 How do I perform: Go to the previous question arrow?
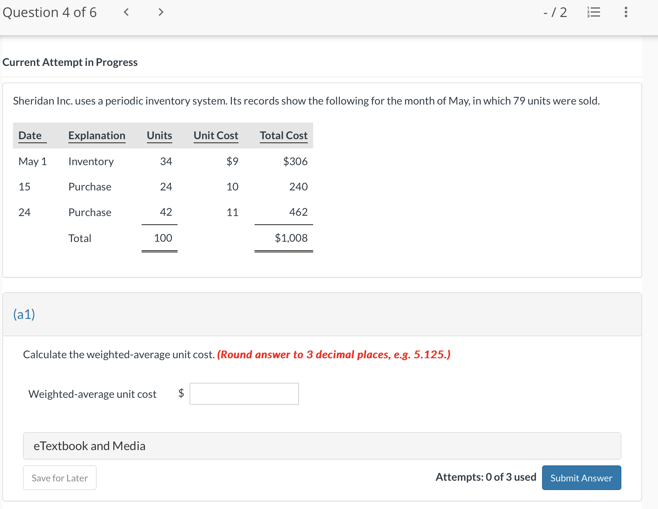click(x=126, y=12)
